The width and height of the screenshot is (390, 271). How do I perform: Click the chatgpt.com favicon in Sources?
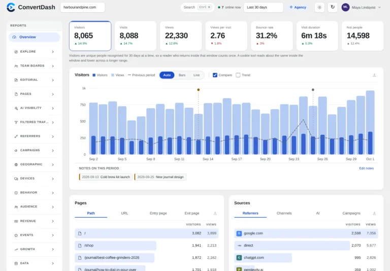click(239, 258)
